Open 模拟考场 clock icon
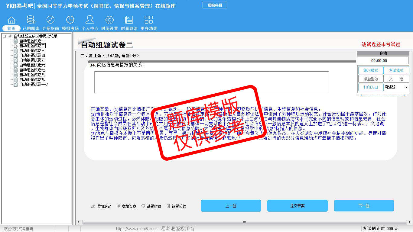This screenshot has height=232, width=413. 70,20
